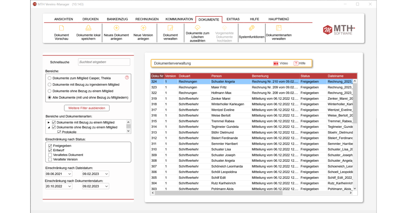407x213 pixels.
Task: Click the red question mark in Bereiche
Action: pos(127,78)
